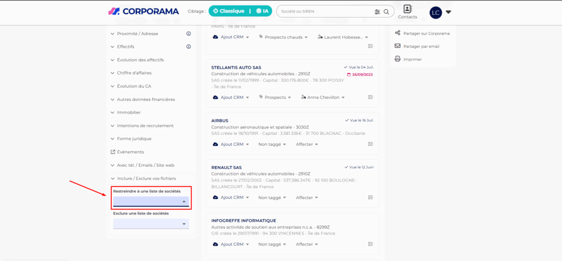Expand the Chiffre d'affaires filter
Screen dimensions: 562x261
click(134, 73)
